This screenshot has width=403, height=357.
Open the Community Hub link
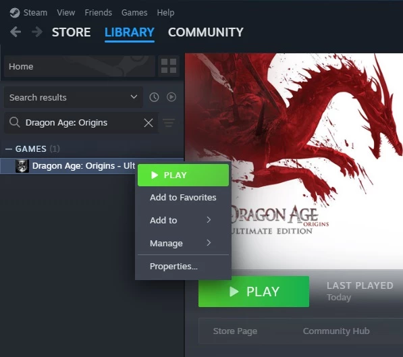tap(336, 331)
